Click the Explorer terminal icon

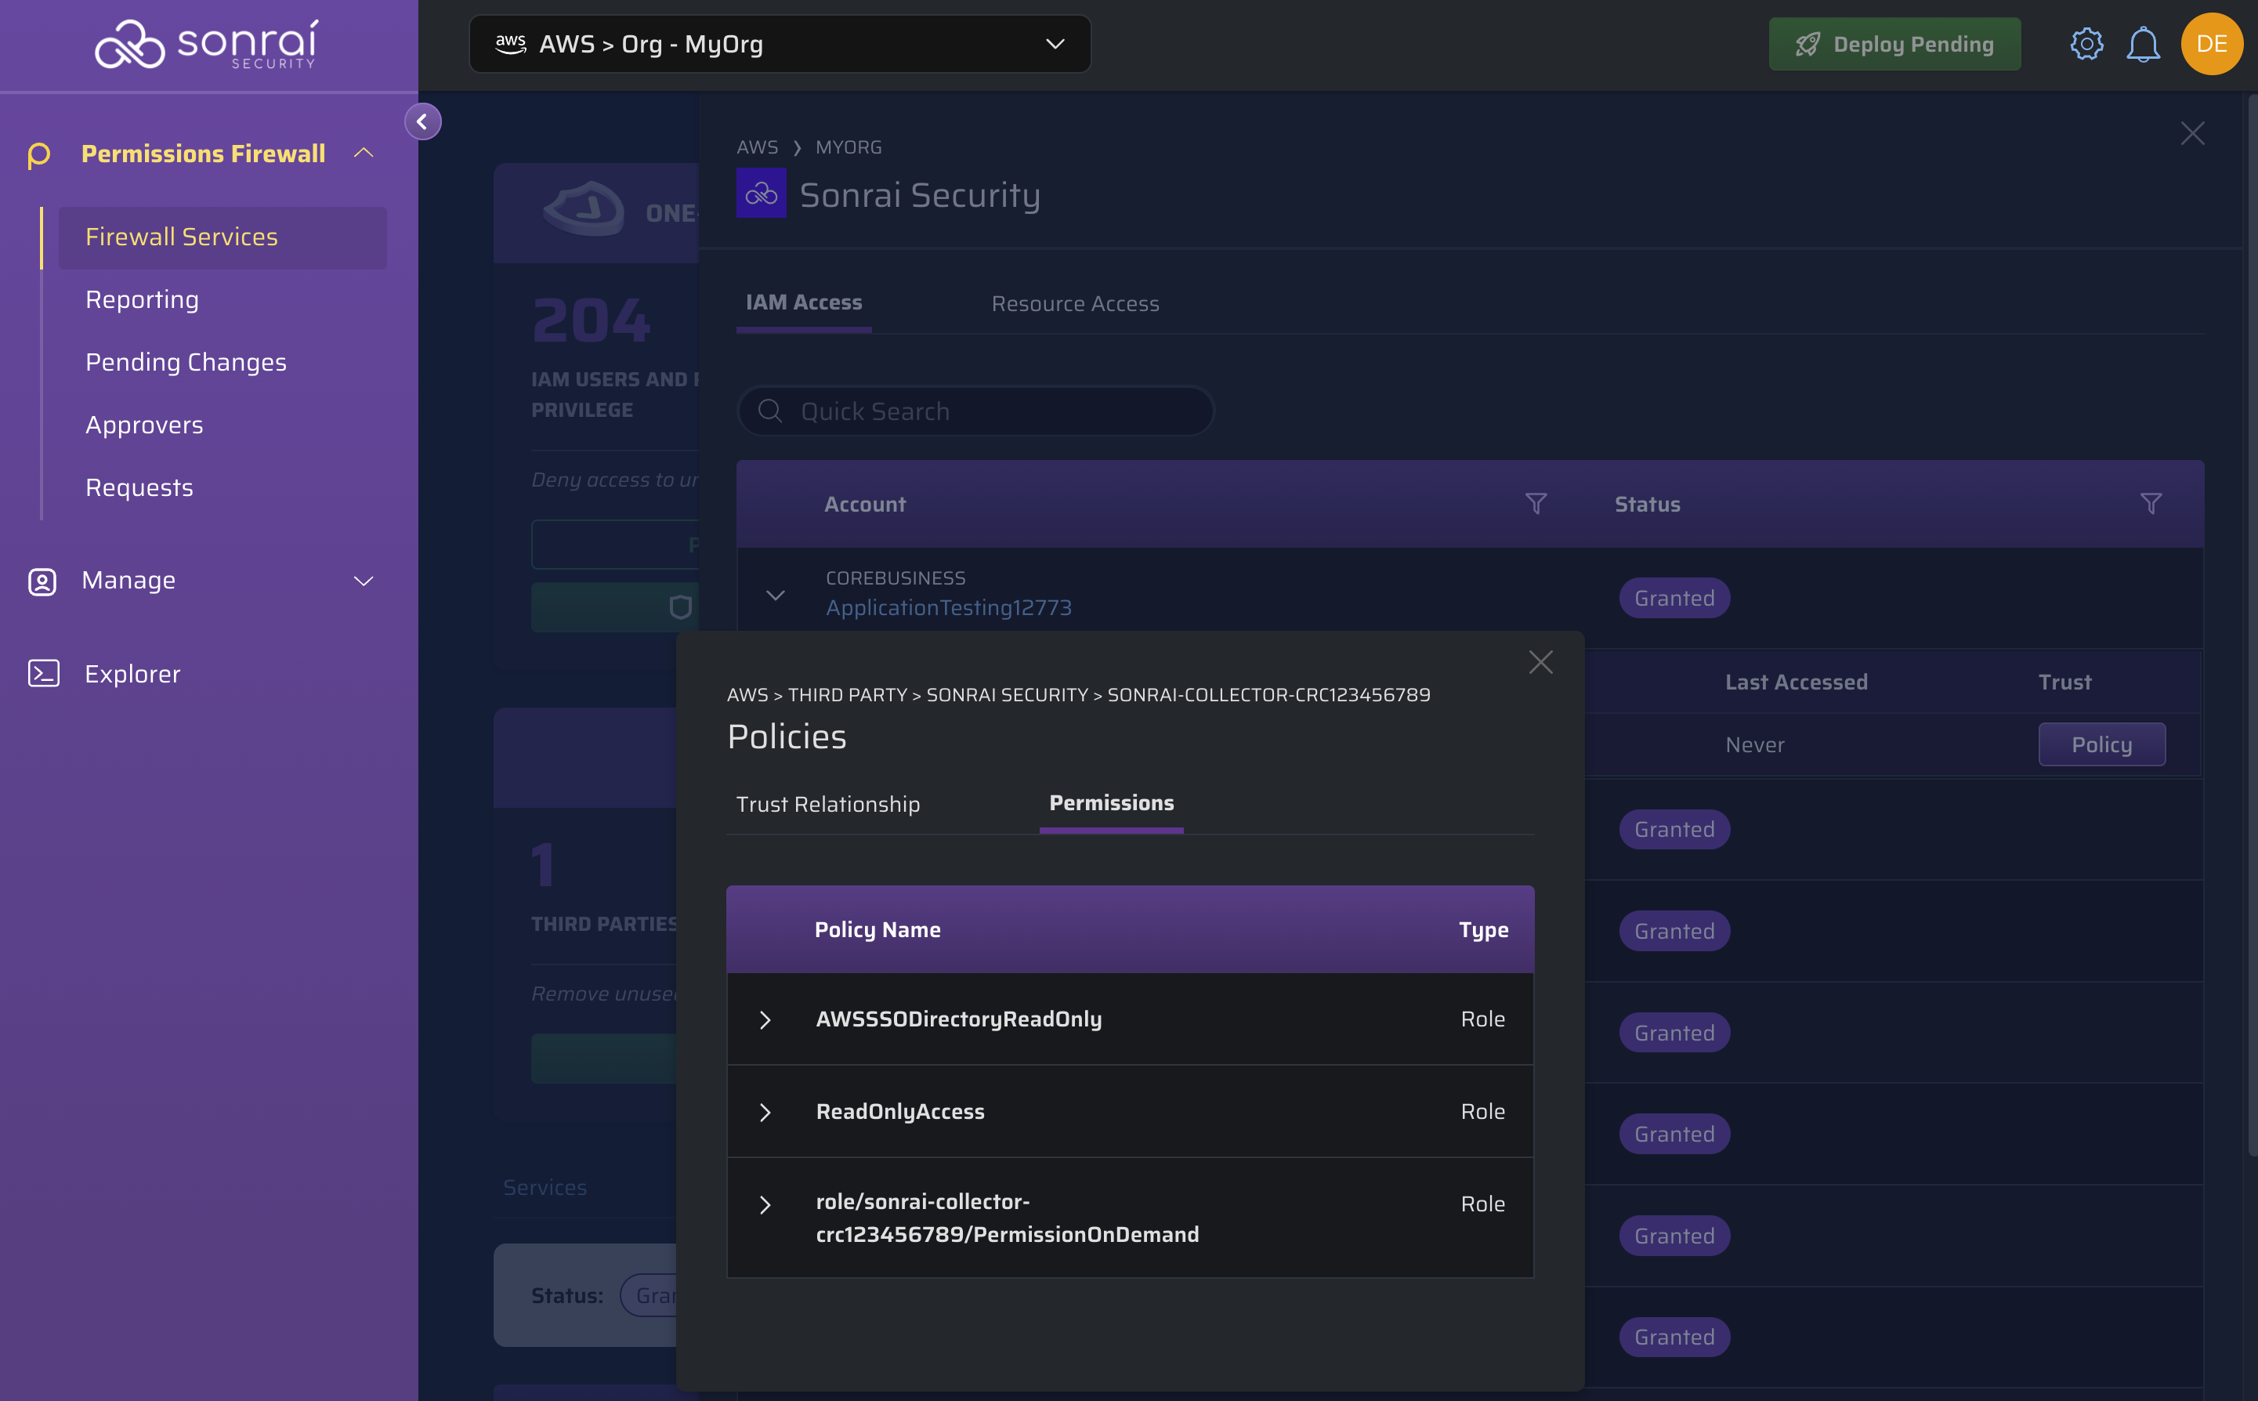[42, 674]
